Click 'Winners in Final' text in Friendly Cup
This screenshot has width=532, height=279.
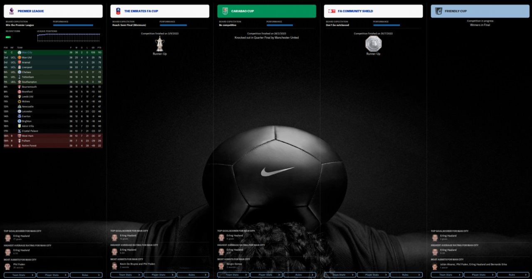480,25
